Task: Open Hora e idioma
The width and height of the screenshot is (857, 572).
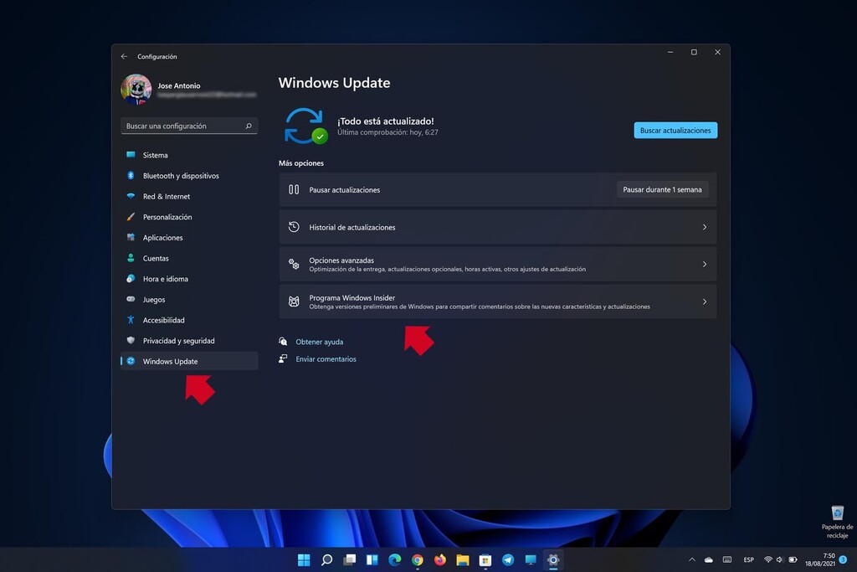Action: (x=189, y=279)
